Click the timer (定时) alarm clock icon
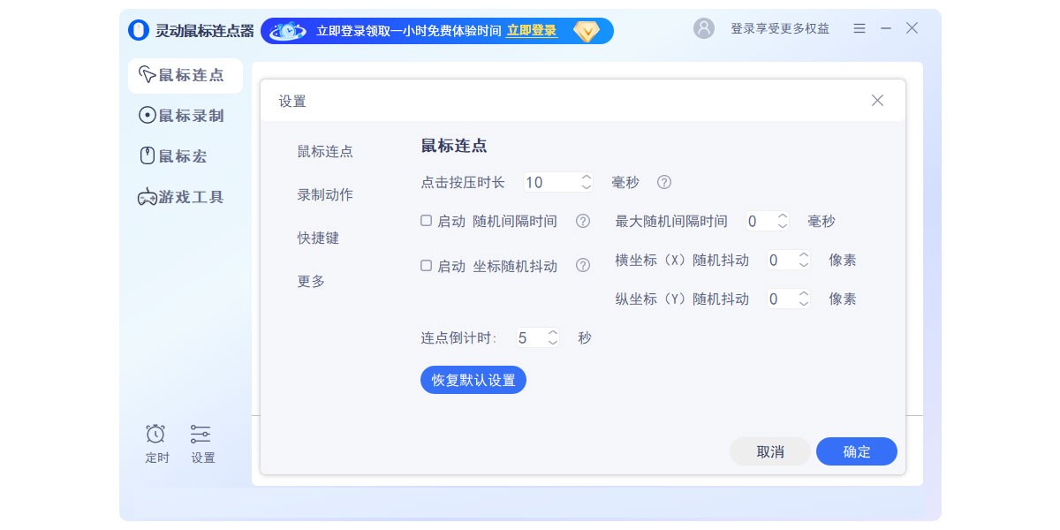Screen dimensions: 1060x530 tap(155, 434)
